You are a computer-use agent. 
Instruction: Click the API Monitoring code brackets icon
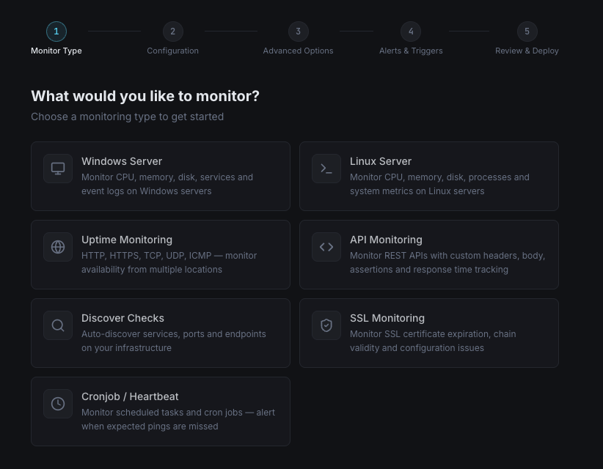326,247
